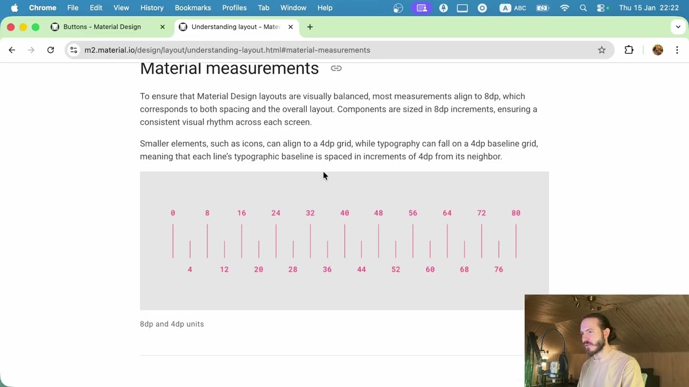
Task: Click the ruler label '56'
Action: click(413, 213)
